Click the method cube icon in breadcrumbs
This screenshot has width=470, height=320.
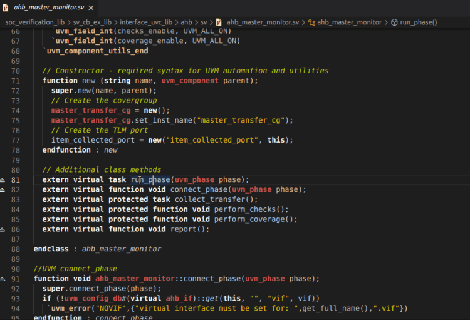click(x=394, y=22)
